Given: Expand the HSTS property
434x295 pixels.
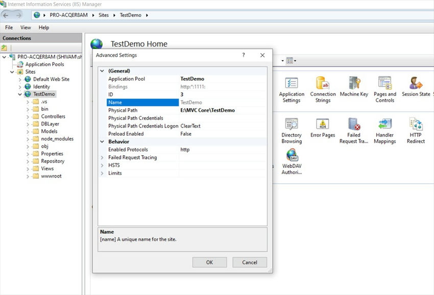Looking at the screenshot, I should tap(102, 165).
